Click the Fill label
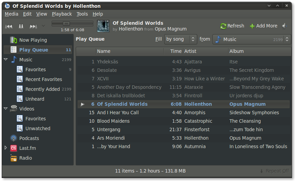The width and height of the screenshot is (295, 181). click(x=159, y=39)
